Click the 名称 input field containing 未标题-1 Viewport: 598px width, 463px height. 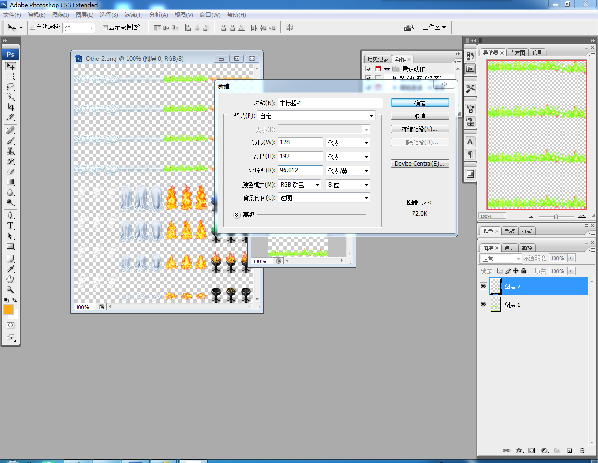tap(330, 103)
